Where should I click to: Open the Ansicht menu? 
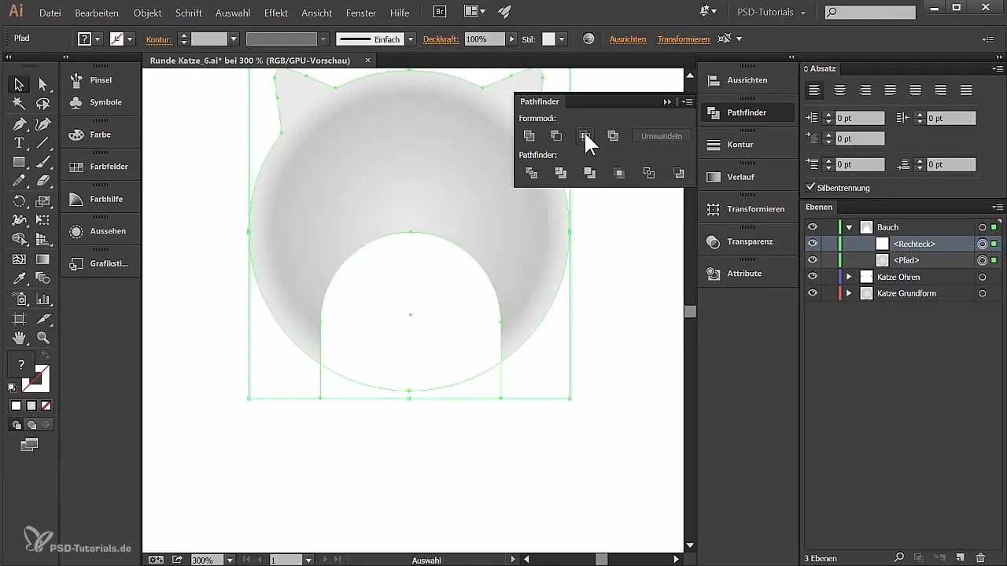[x=317, y=13]
